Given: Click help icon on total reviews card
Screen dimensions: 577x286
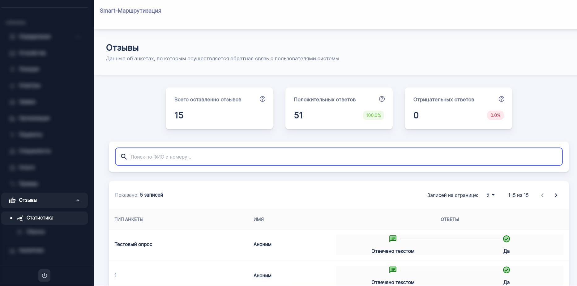Looking at the screenshot, I should tap(262, 99).
